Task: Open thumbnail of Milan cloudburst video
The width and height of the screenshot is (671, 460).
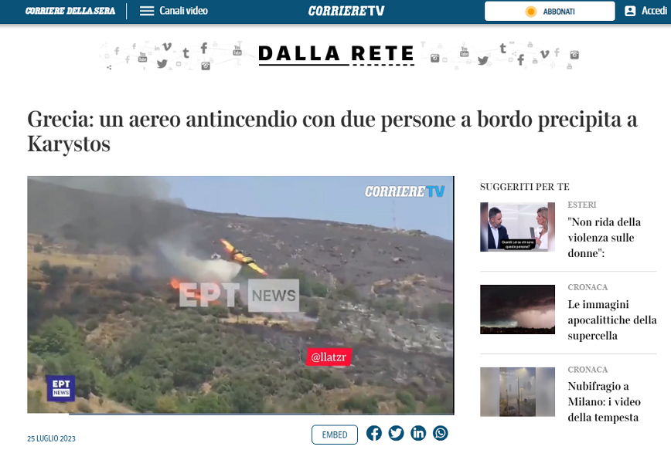Action: 517,391
